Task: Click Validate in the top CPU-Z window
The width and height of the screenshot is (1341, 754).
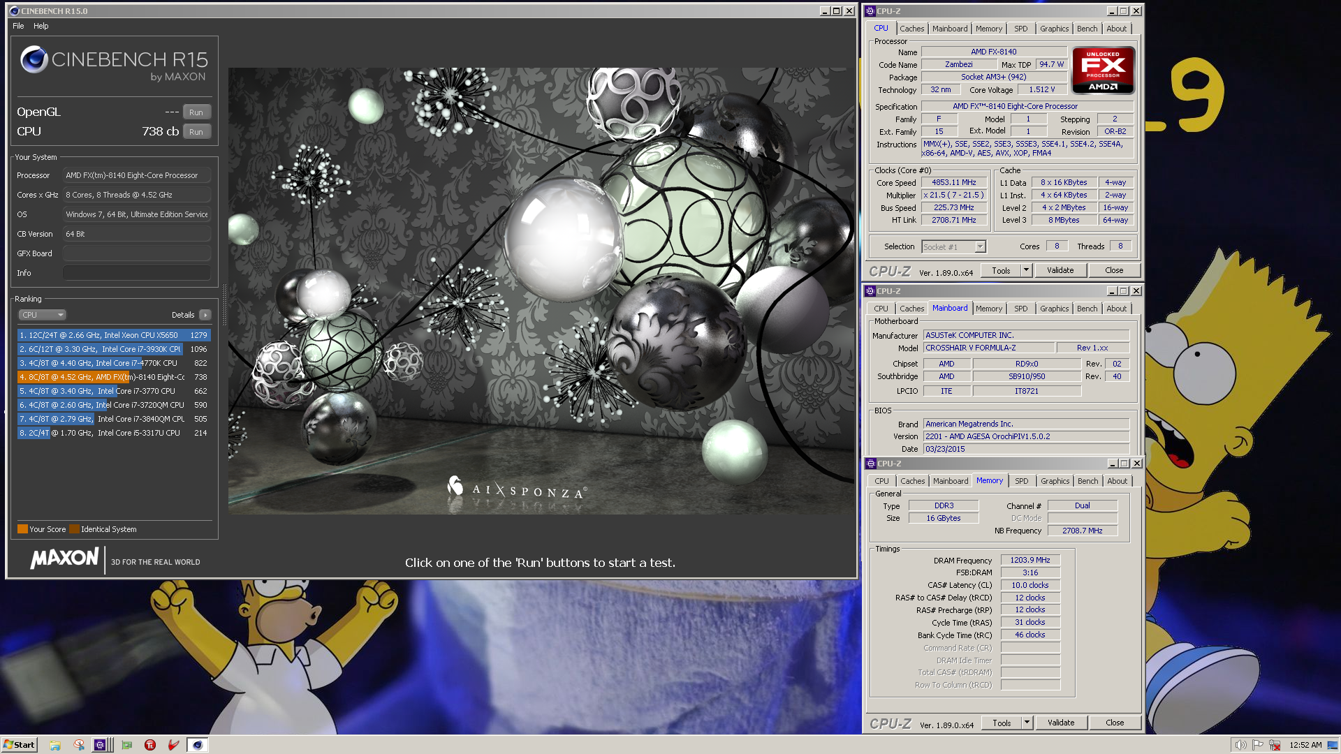Action: pos(1060,270)
